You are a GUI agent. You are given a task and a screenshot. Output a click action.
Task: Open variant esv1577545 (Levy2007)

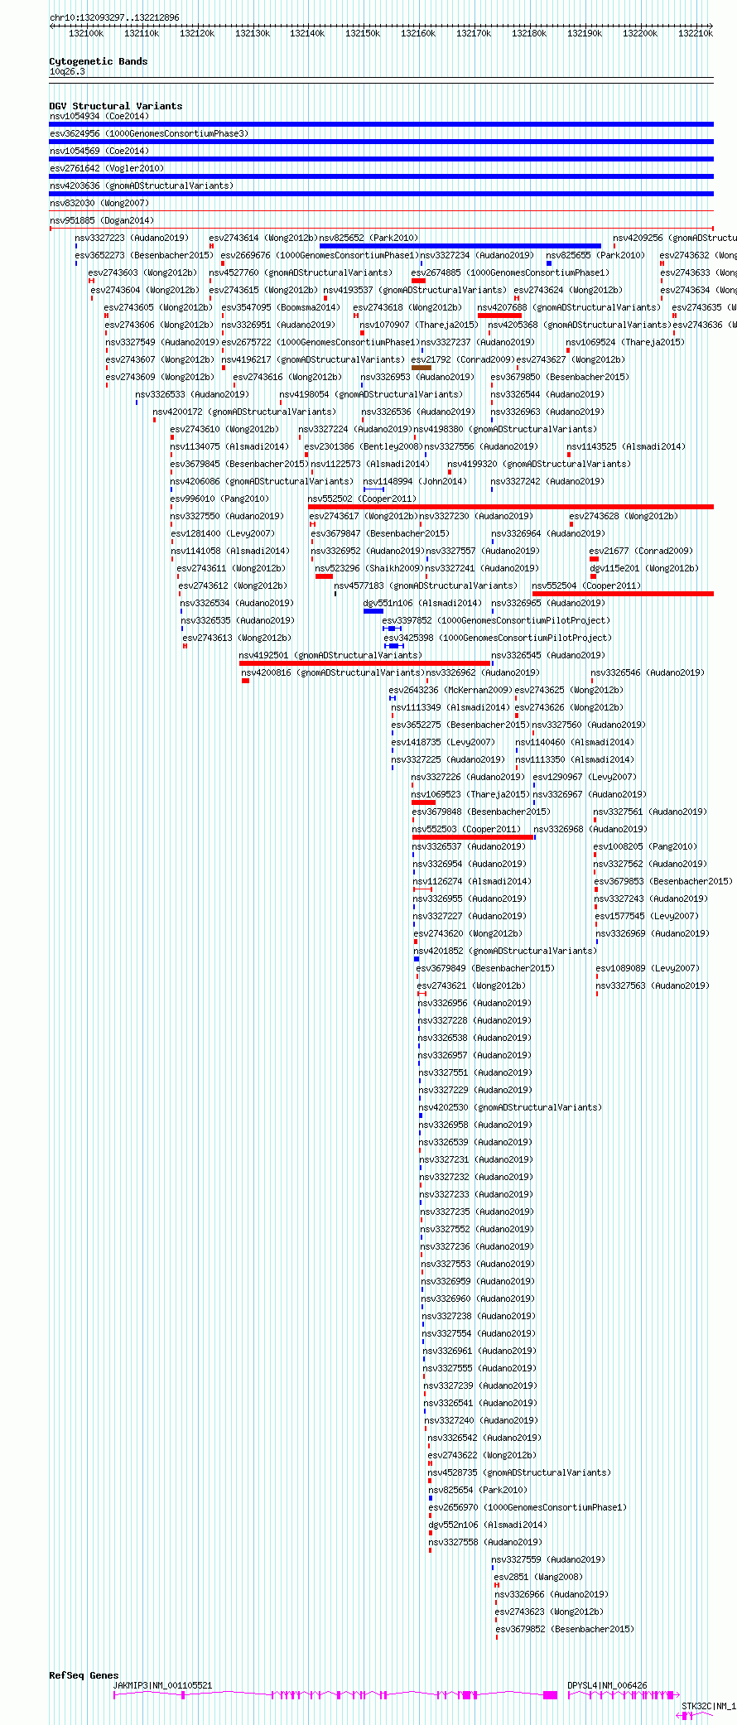click(x=647, y=916)
